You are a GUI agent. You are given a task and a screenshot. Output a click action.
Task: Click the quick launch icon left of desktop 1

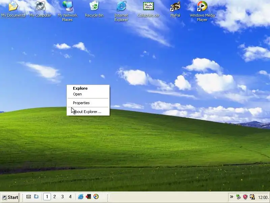pos(36,197)
